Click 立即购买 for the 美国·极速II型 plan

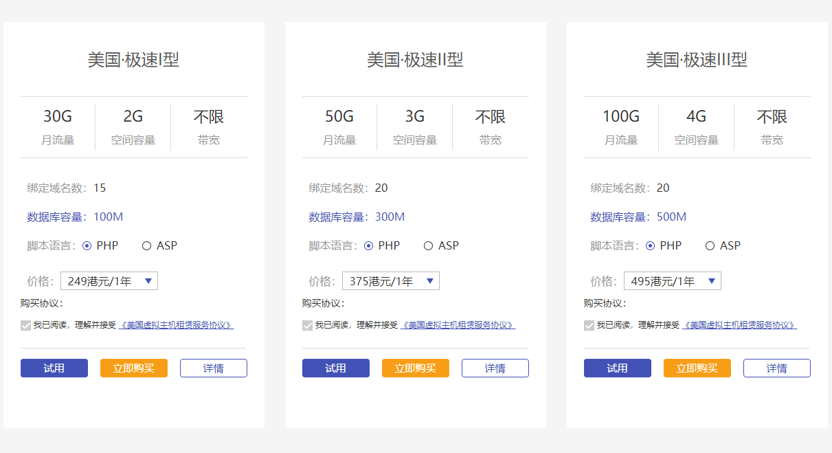(x=416, y=368)
